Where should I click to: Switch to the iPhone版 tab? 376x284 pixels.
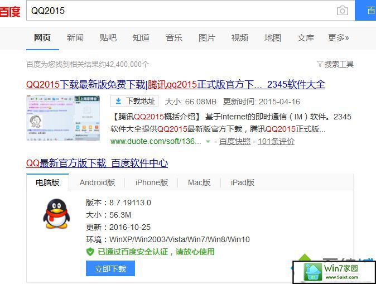(x=152, y=182)
